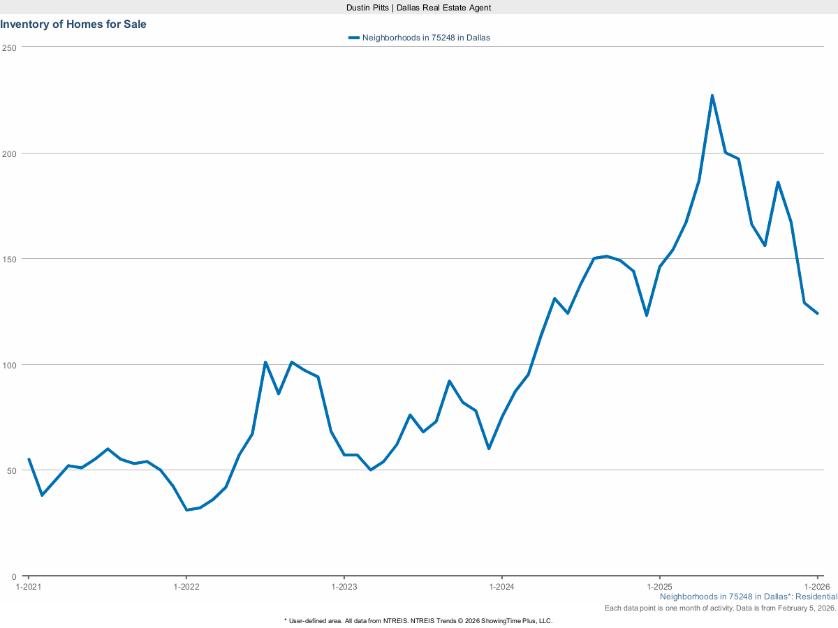
Task: Click the blue legend line marker icon
Action: pos(353,38)
